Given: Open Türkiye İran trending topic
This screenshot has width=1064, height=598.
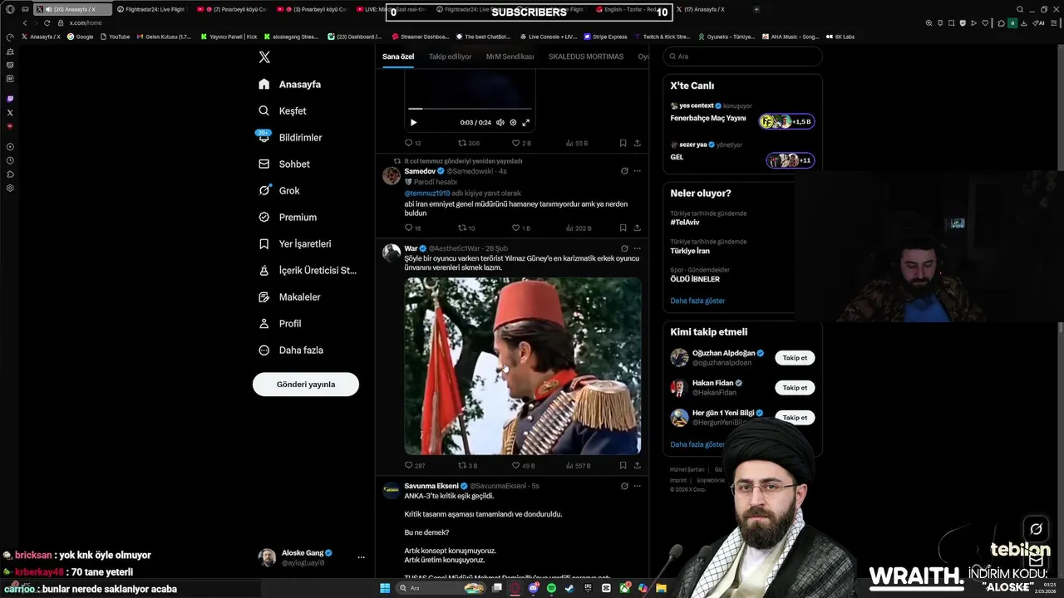Looking at the screenshot, I should [x=690, y=251].
